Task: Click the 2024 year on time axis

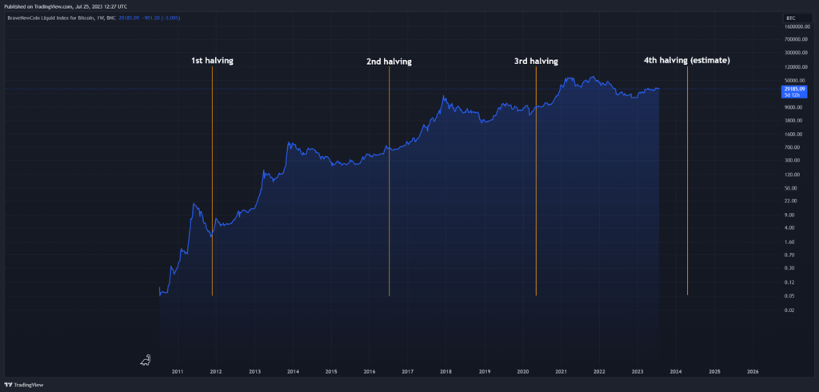Action: coord(677,372)
